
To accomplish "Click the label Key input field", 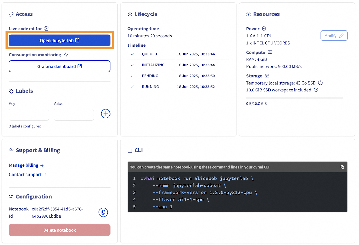I will coord(29,115).
